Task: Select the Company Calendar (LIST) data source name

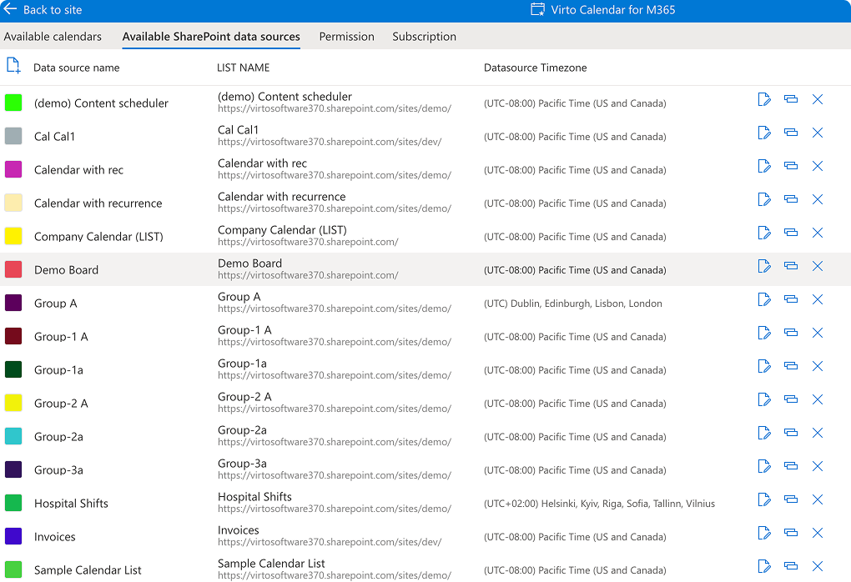Action: pyautogui.click(x=98, y=237)
